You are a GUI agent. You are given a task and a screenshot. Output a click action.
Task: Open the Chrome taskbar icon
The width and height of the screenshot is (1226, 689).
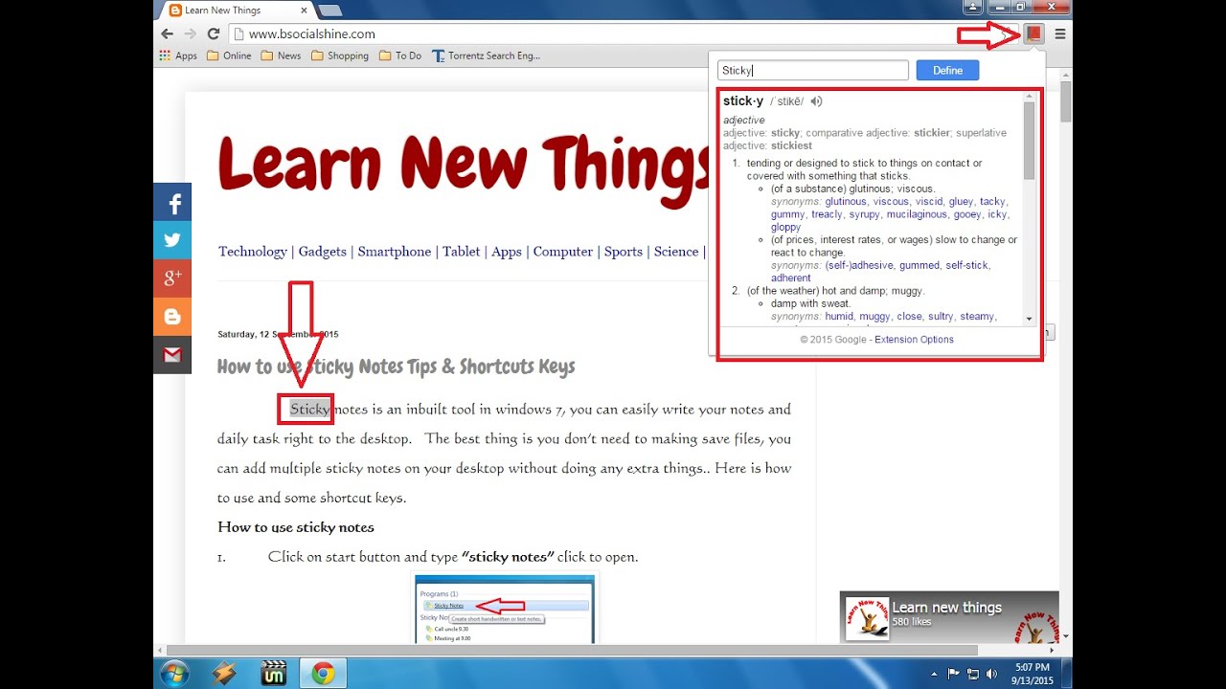click(x=323, y=674)
